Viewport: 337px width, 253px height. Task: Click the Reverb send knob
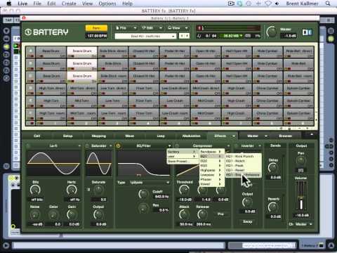click(273, 207)
